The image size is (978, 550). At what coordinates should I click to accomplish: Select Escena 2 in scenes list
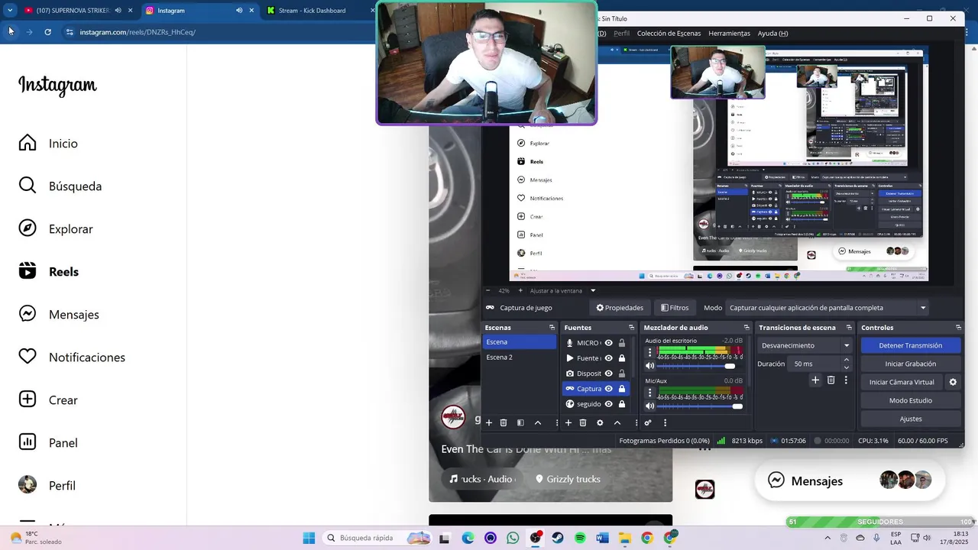tap(520, 357)
